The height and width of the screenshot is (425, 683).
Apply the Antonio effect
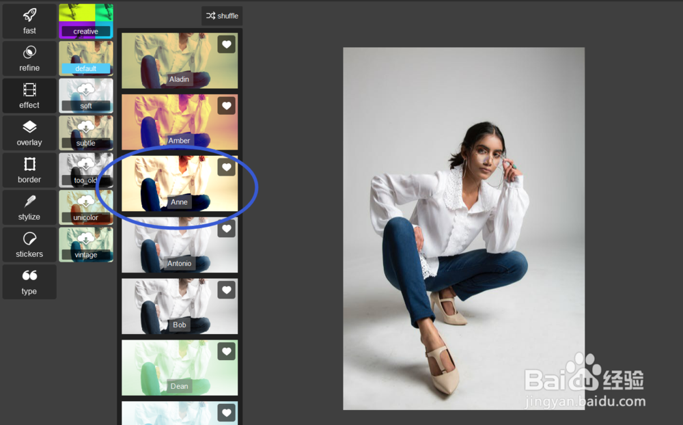point(180,245)
